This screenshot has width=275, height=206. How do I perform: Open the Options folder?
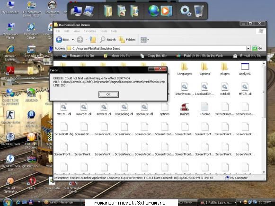204,69
